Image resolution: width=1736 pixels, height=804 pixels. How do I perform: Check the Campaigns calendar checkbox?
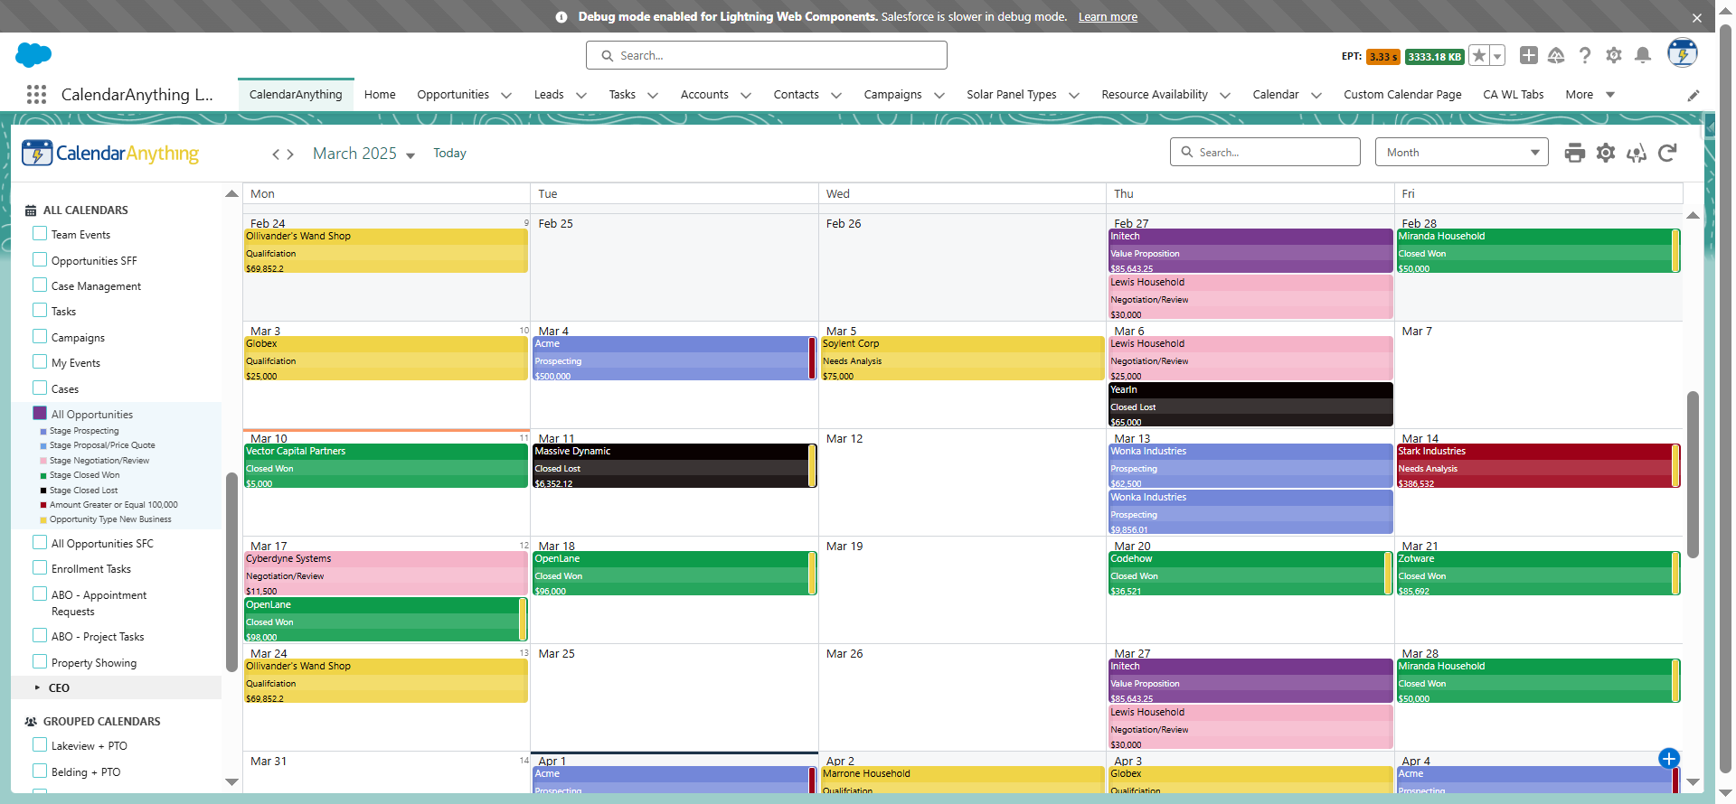[x=40, y=336]
